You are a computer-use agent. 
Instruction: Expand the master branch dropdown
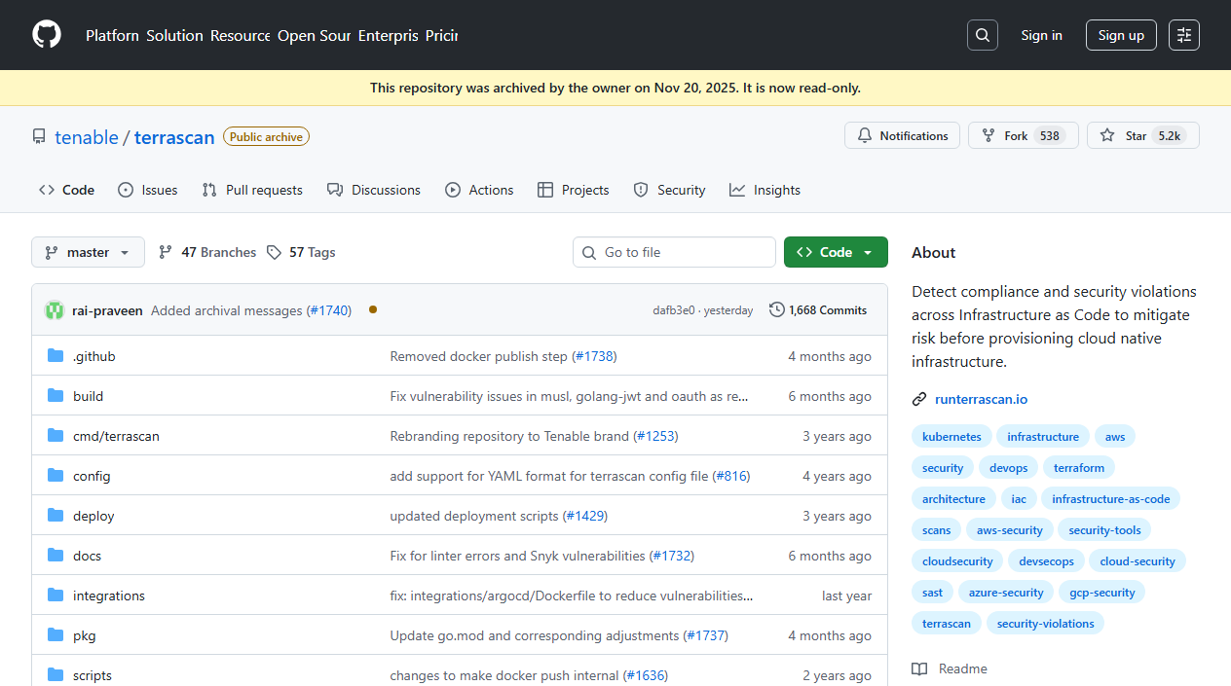[88, 252]
